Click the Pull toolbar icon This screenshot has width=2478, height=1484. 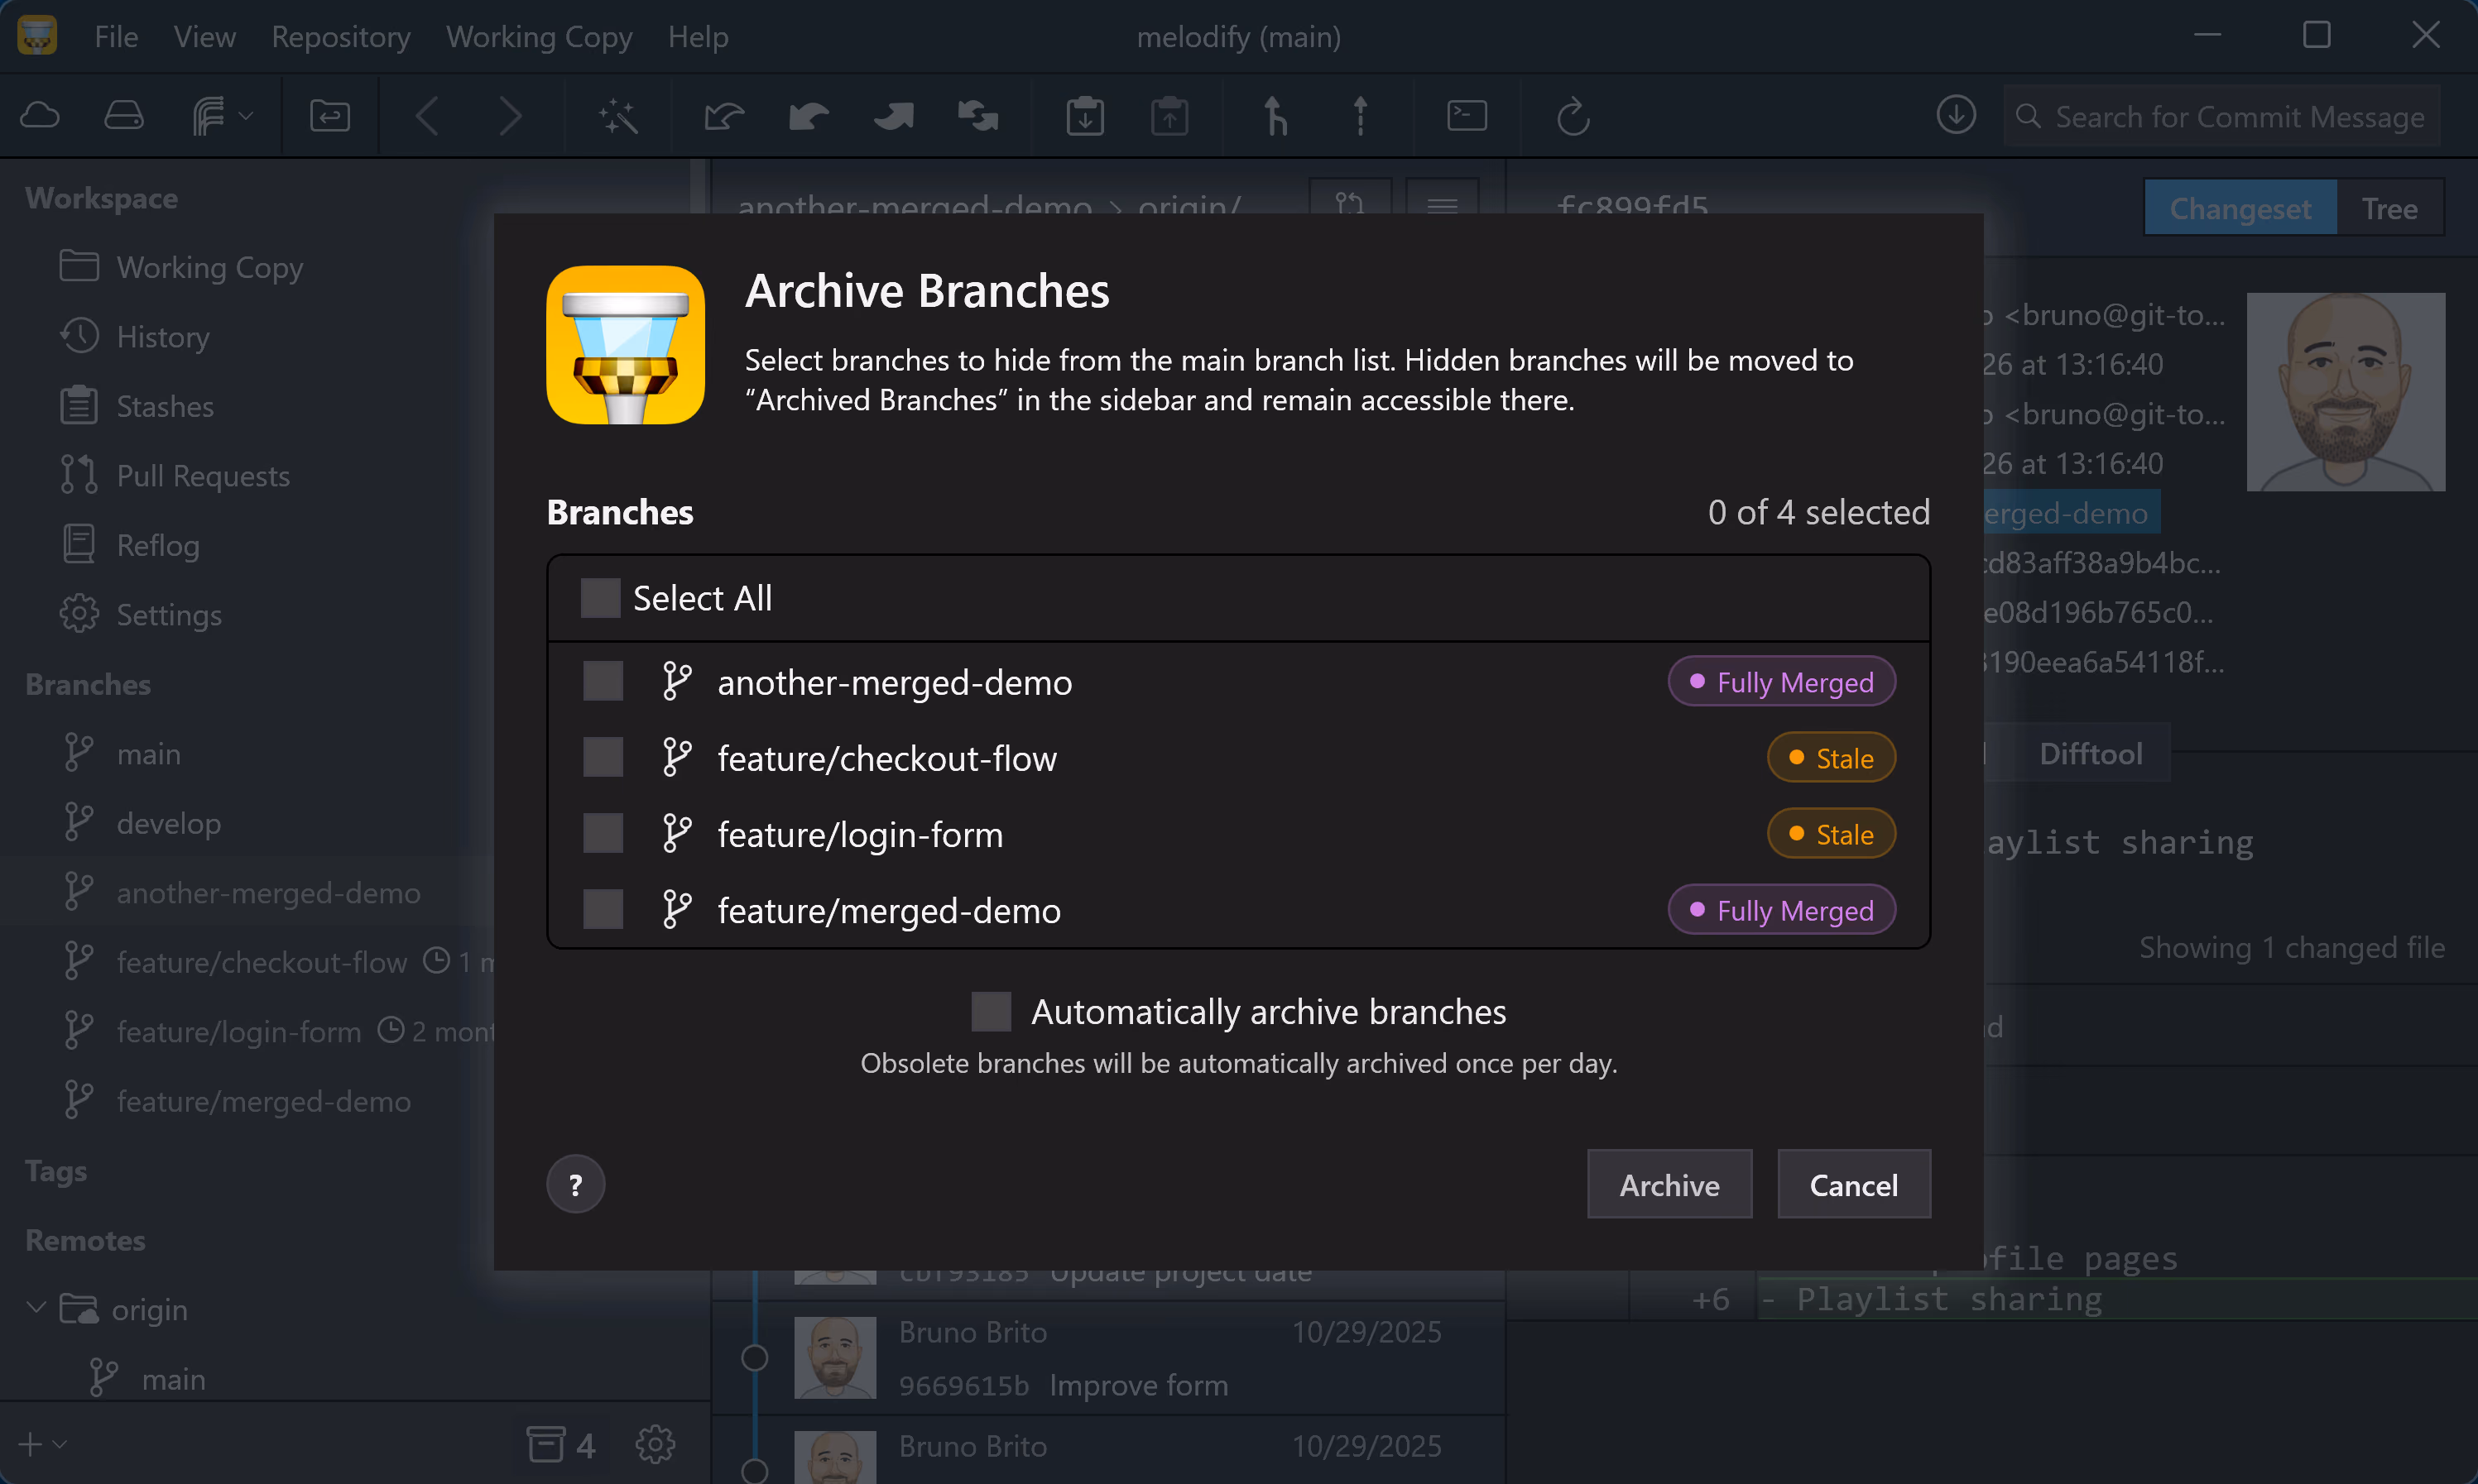(809, 116)
